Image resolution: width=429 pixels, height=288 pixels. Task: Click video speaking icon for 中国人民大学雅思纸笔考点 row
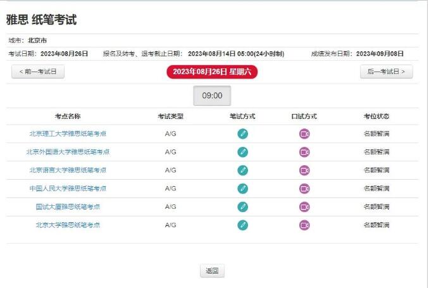[x=304, y=189]
